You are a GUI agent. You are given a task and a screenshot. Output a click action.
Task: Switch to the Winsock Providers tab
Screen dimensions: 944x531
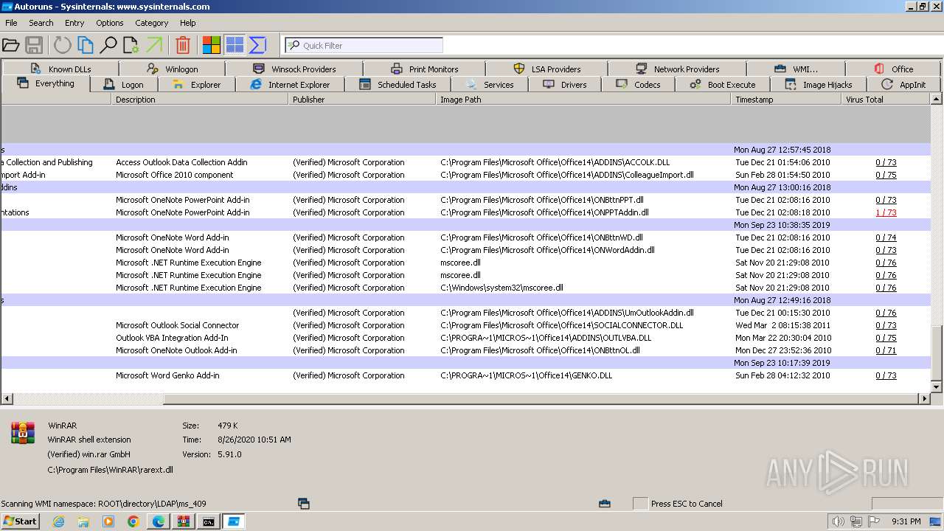click(294, 69)
